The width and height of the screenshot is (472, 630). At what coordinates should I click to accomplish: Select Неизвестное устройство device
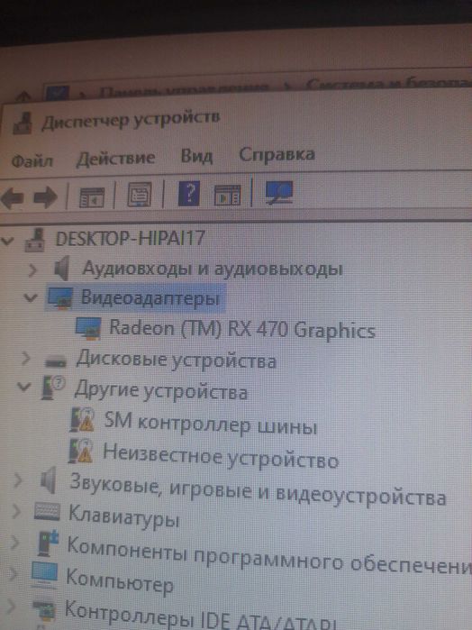(221, 456)
